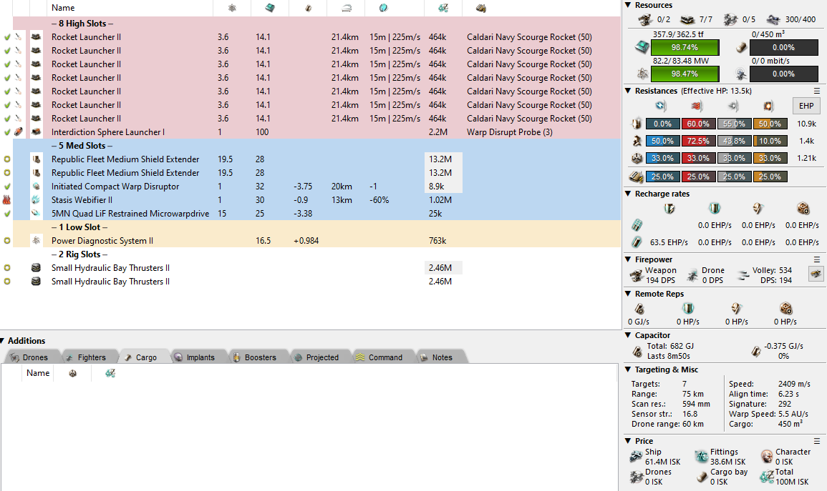
Task: Click the shield row icon in Resistances
Action: pyautogui.click(x=635, y=124)
